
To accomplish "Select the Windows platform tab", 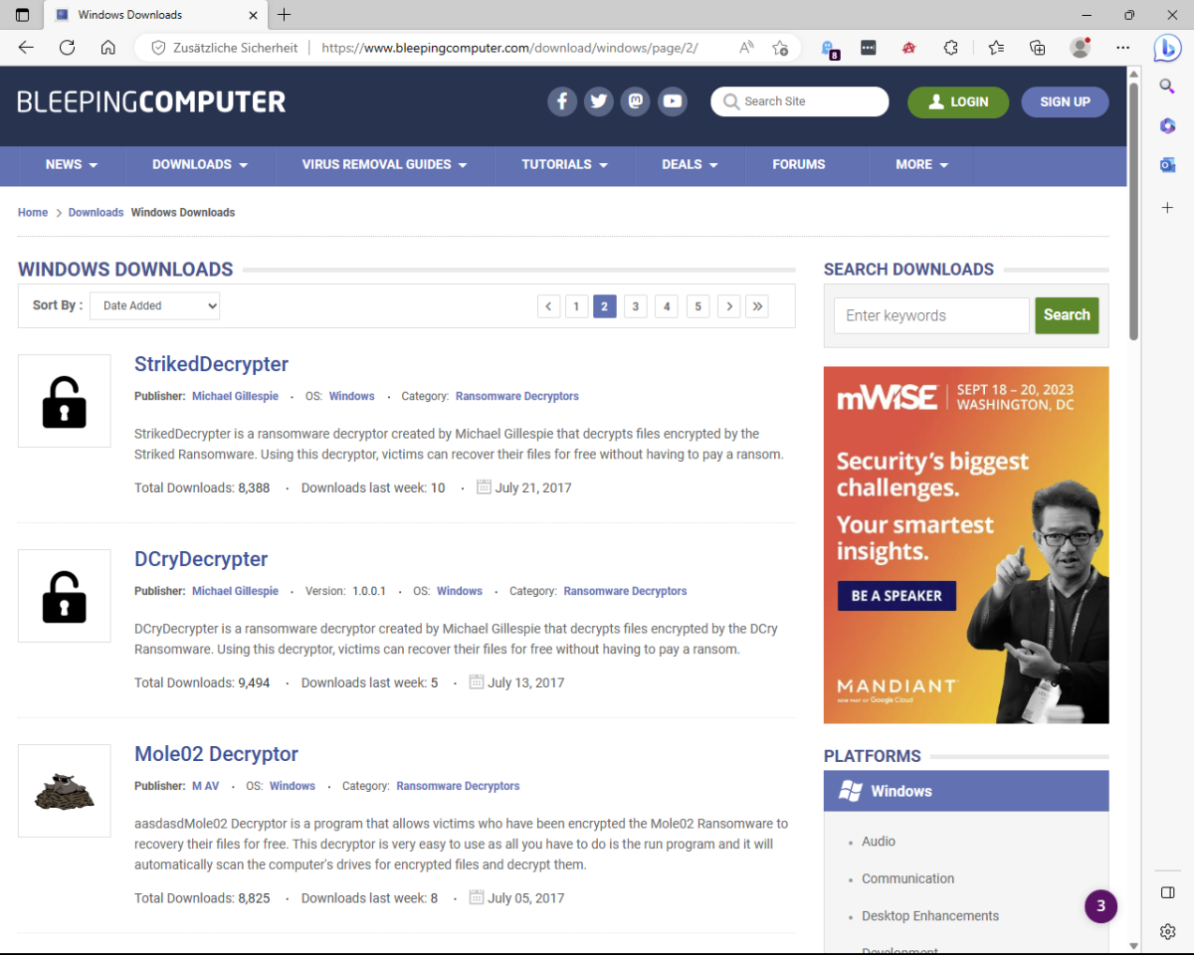I will click(x=966, y=791).
